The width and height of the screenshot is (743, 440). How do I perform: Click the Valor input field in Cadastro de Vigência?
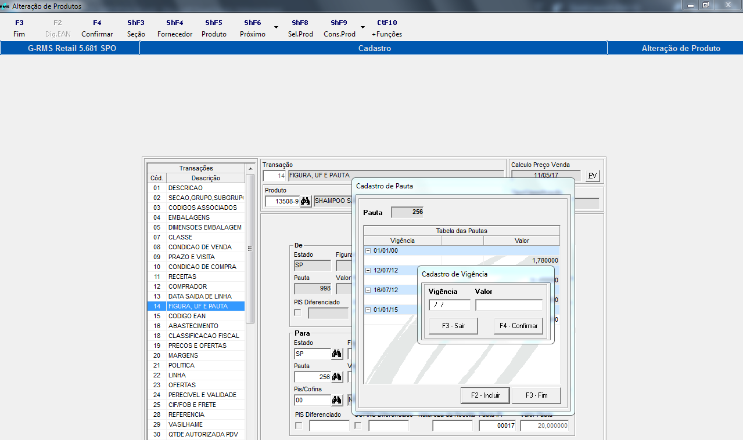click(508, 305)
